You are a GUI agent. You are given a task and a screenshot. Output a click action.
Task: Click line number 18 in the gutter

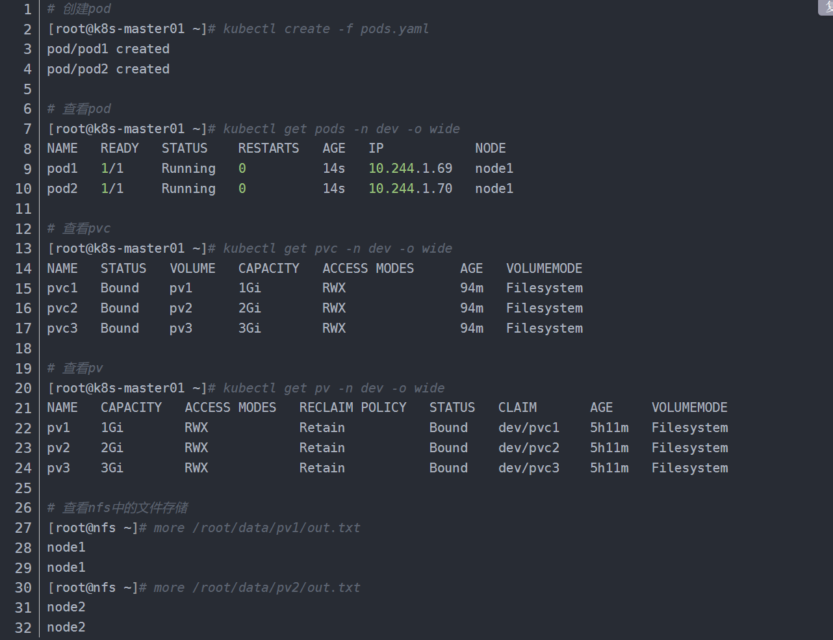point(23,349)
